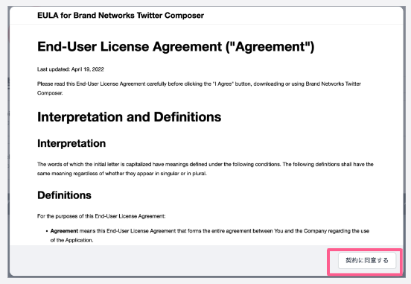
Task: Click the dialog title 'EULA for Brand Networks Twitter Composer'
Action: (121, 16)
